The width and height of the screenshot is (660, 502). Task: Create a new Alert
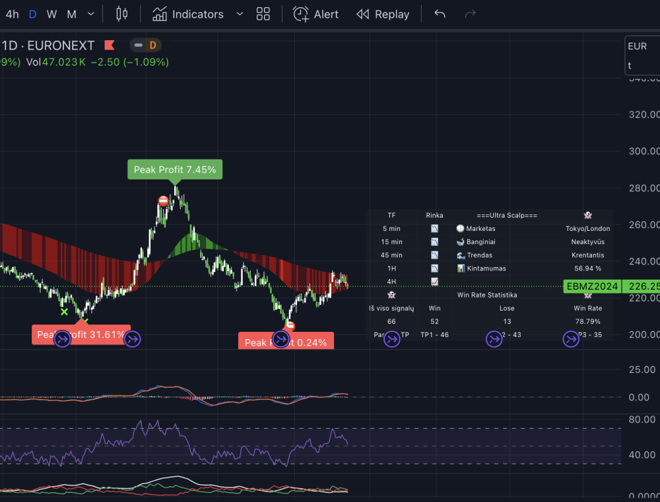pos(315,14)
